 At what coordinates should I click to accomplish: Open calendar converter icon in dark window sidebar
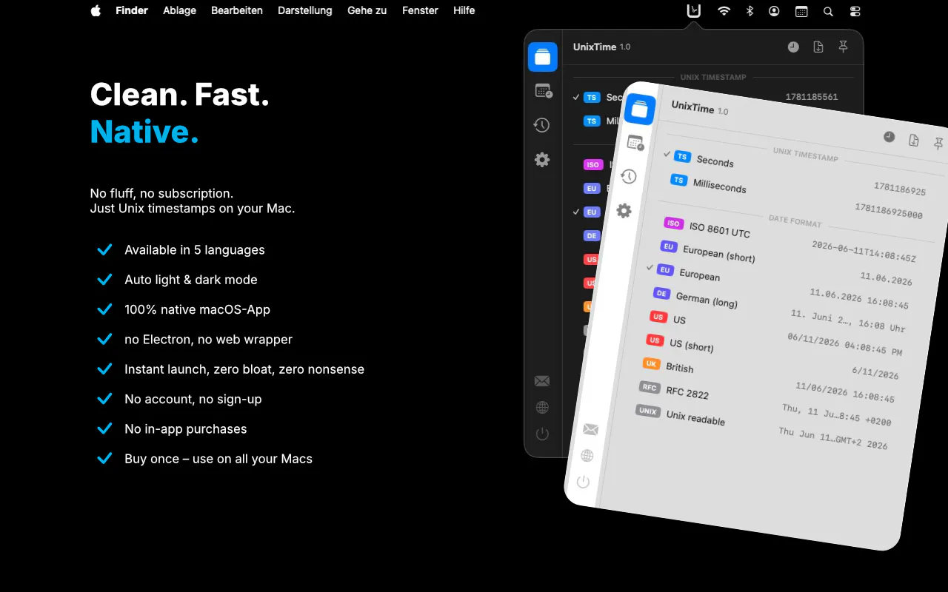[x=544, y=91]
